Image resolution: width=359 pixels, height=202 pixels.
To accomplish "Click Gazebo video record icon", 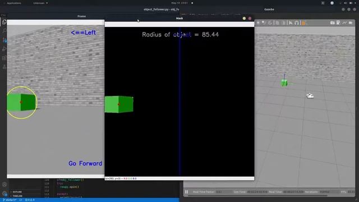I will [x=351, y=22].
